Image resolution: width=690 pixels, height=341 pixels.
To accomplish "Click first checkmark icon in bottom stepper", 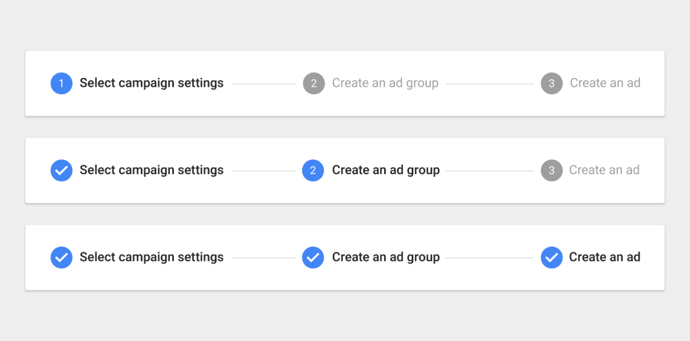I will click(x=61, y=257).
